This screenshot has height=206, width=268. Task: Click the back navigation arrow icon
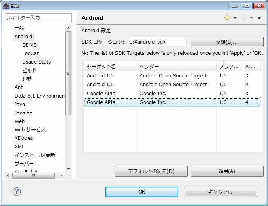pyautogui.click(x=227, y=18)
